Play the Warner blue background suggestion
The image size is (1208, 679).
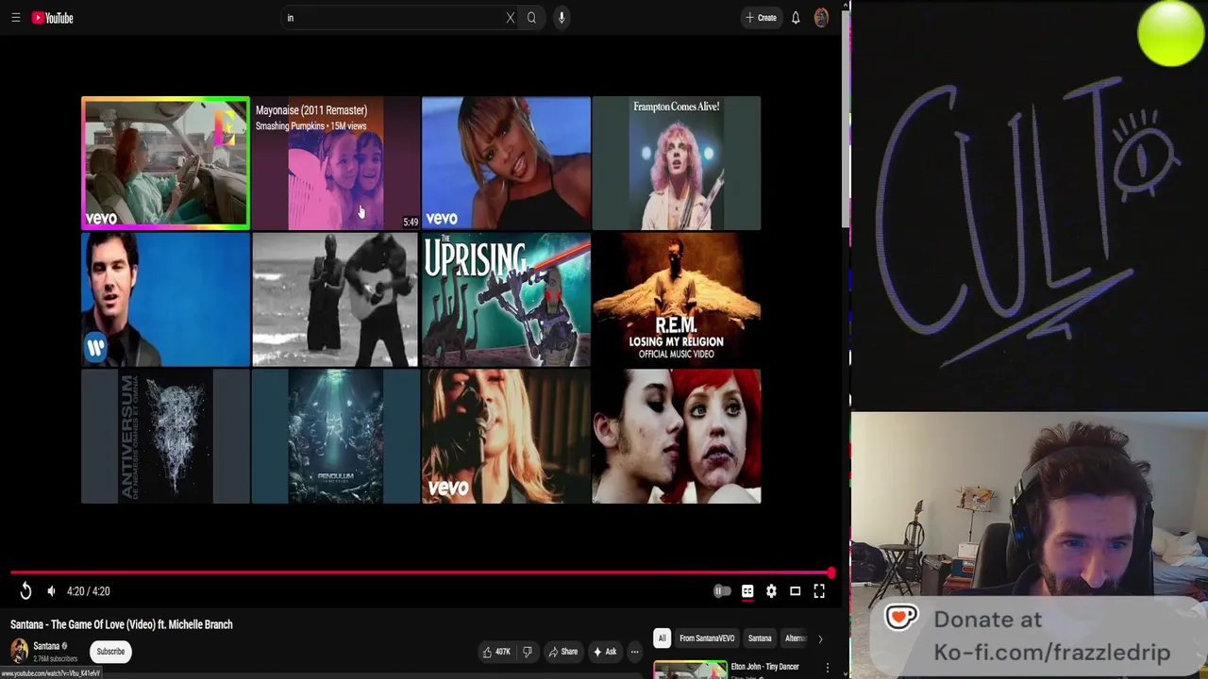pyautogui.click(x=165, y=299)
